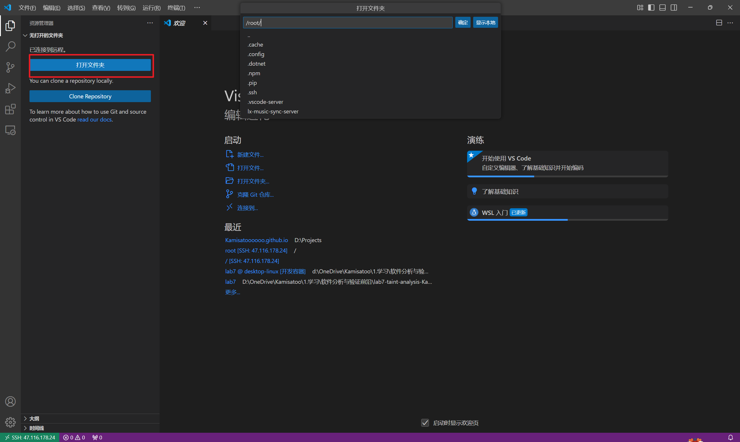Uncheck 启动时显示欢迎页 checkbox
Screen dimensions: 740x442
[425, 423]
